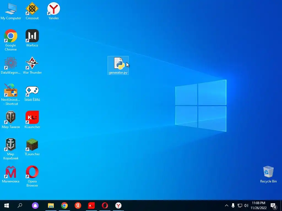Image resolution: width=282 pixels, height=211 pixels.
Task: Open taskbar search magnifier
Action: pos(20,206)
